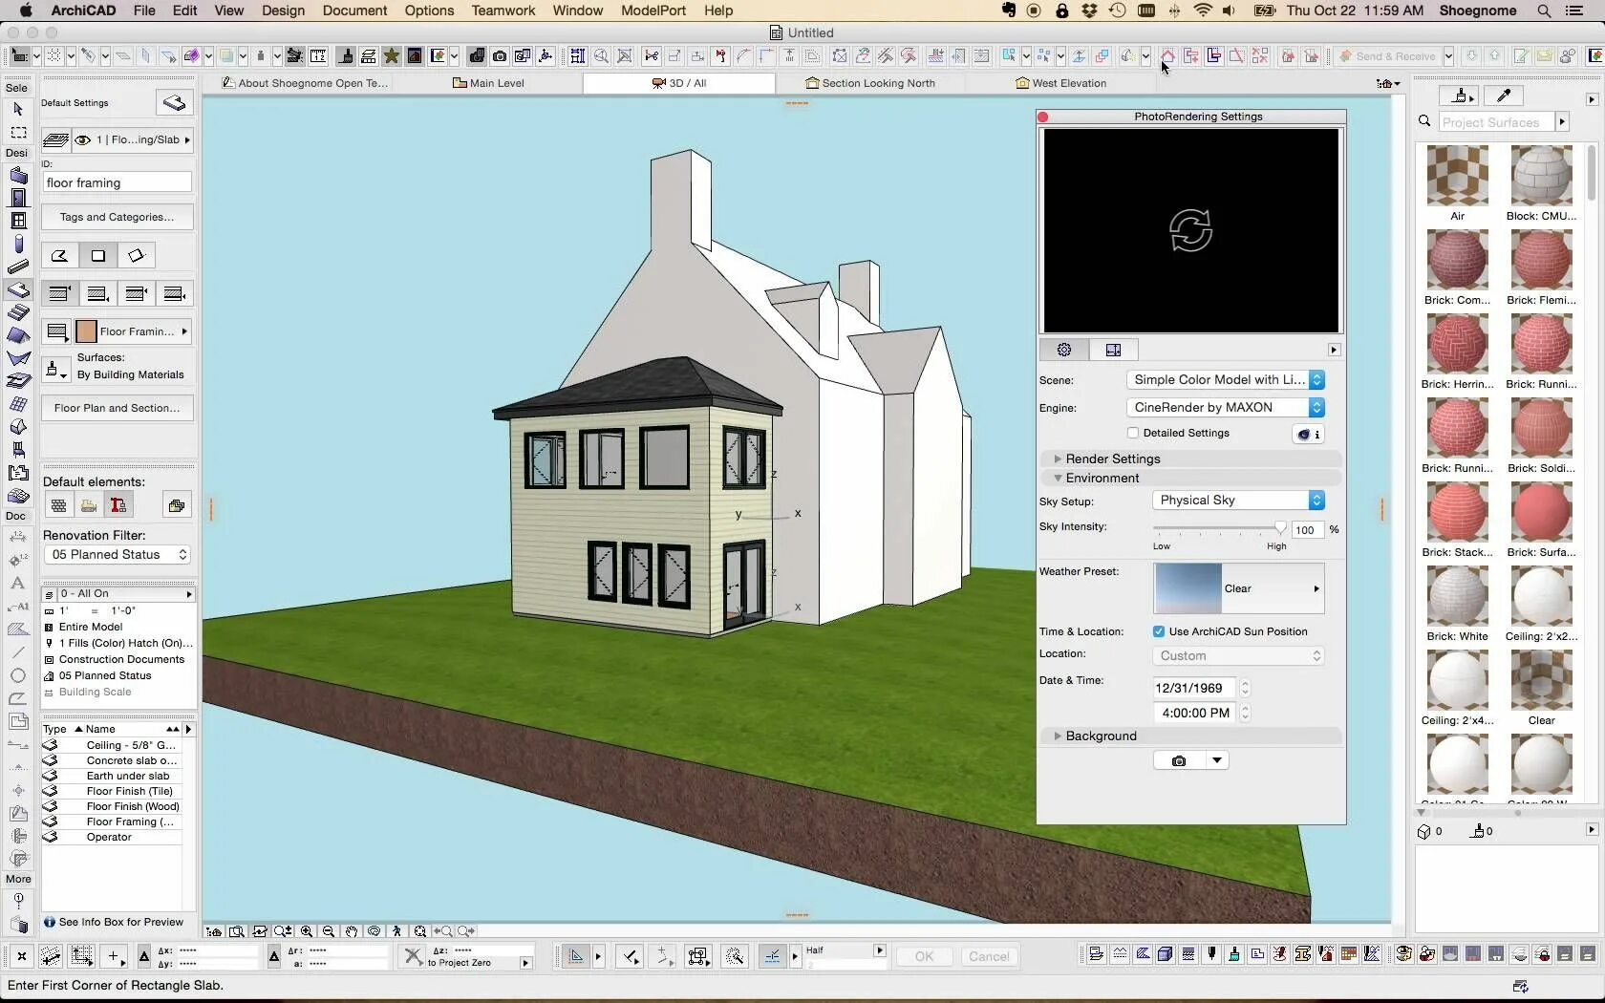Choose the Zone tool in toolbox
Screen dimensions: 1605x1003
[x=18, y=473]
